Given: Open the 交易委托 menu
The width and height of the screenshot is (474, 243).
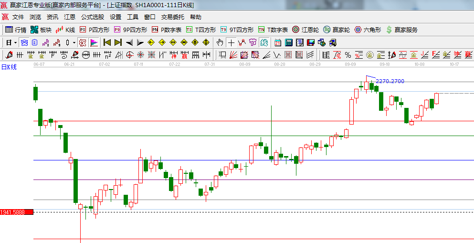Looking at the screenshot, I should (172, 17).
